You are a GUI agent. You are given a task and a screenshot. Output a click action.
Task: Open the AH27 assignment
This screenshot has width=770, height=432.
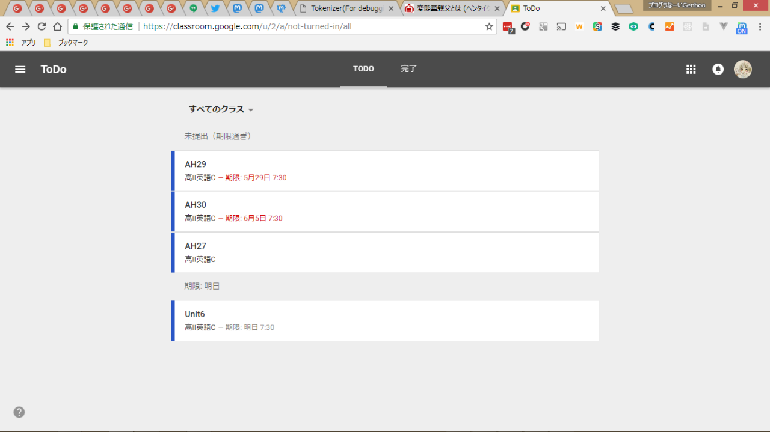[x=385, y=252]
